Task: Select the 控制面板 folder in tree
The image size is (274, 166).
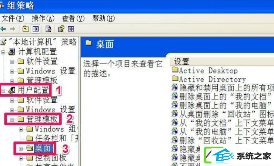Action: coord(51,158)
